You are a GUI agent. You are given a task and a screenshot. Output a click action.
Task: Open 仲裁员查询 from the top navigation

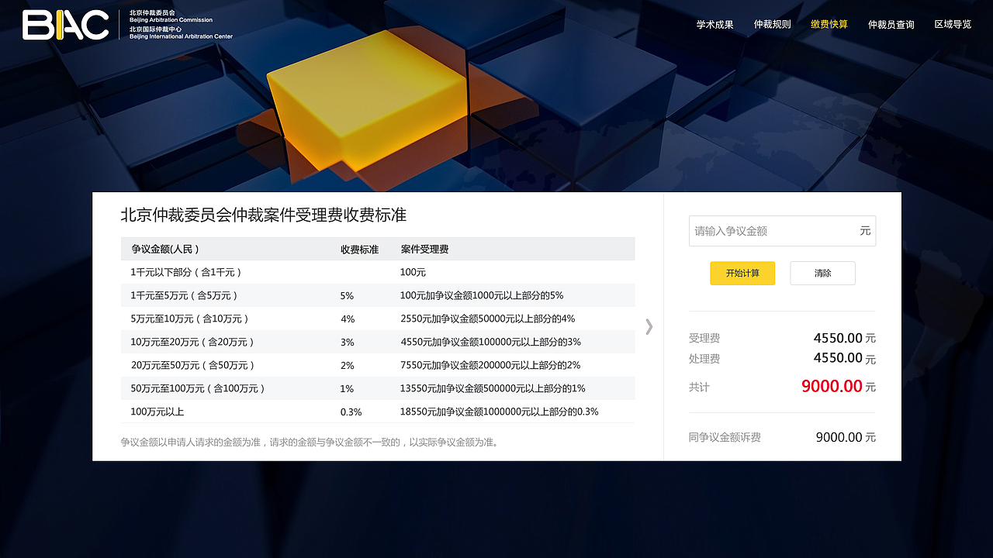891,25
